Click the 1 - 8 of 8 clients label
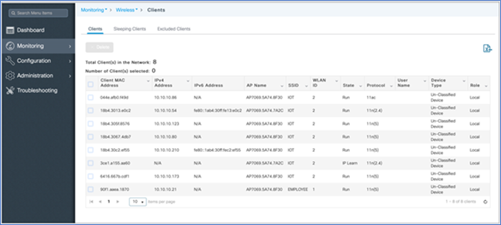501x225 pixels. (x=460, y=202)
